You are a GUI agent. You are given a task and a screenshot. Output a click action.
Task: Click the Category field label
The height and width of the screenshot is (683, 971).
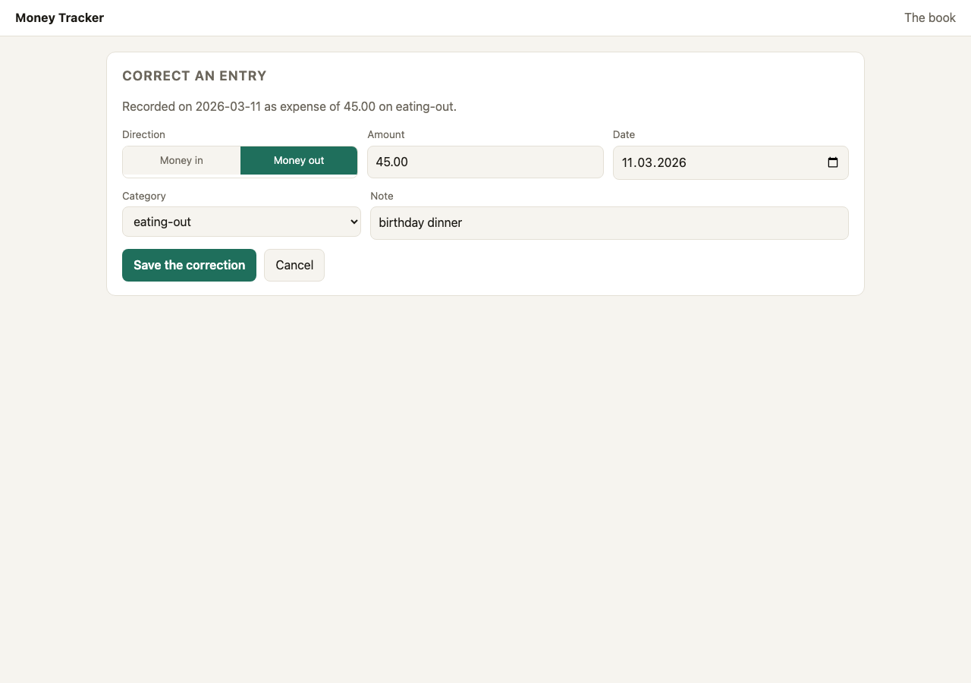(144, 196)
